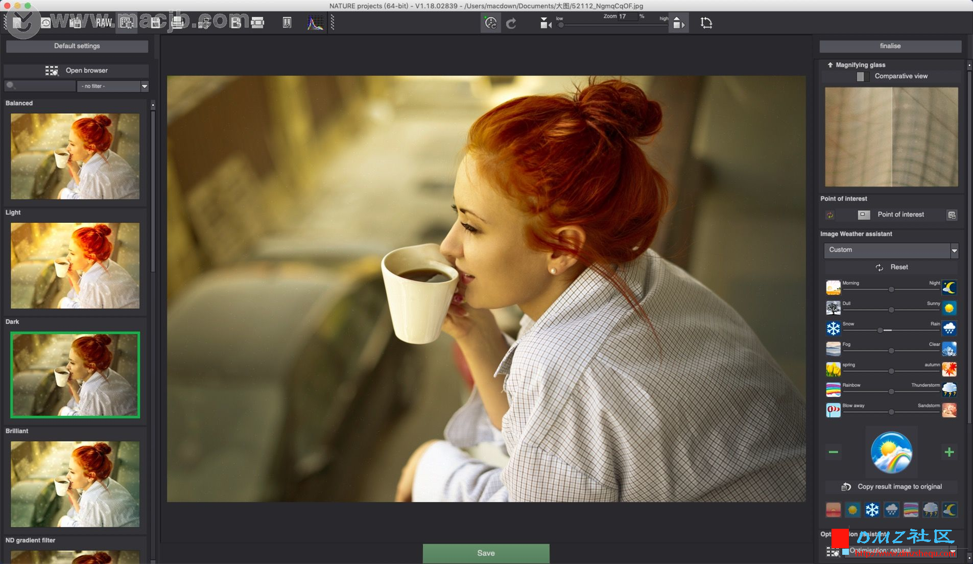This screenshot has width=973, height=564.
Task: Select the Balanced preset thumbnail
Action: (x=75, y=156)
